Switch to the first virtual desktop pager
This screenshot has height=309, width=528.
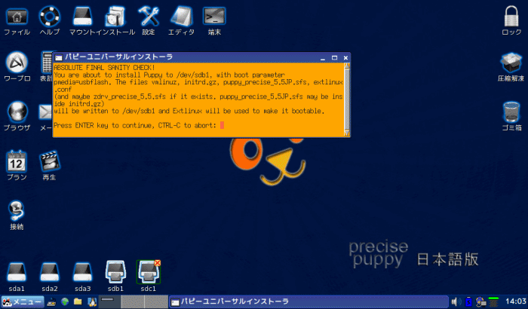(x=109, y=302)
